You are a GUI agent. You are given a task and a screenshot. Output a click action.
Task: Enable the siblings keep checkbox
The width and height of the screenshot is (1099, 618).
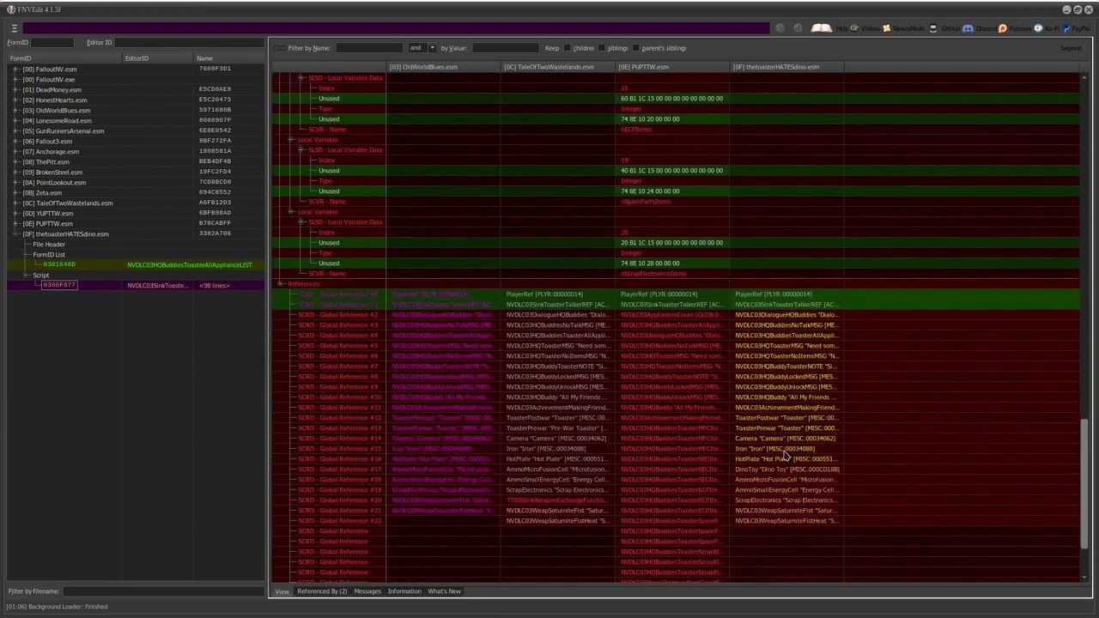(602, 48)
